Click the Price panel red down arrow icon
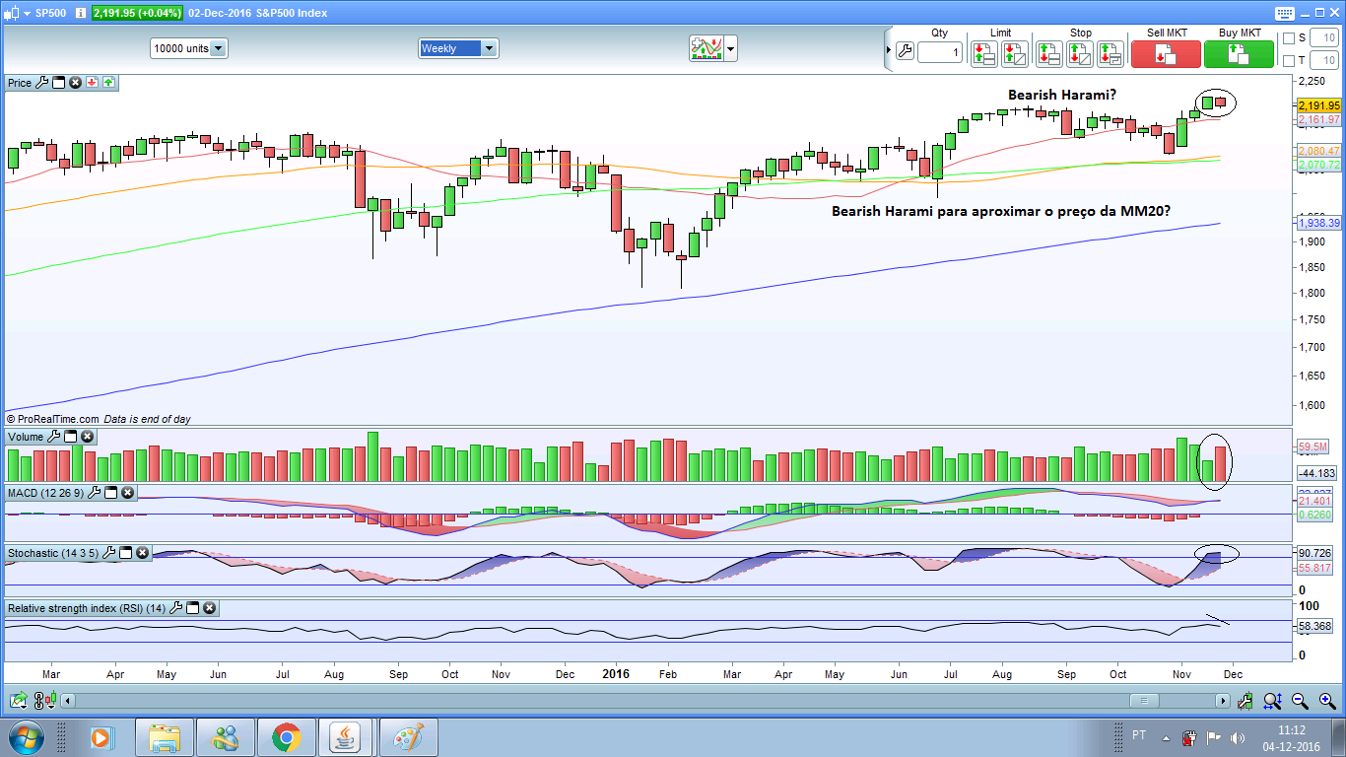 point(92,83)
